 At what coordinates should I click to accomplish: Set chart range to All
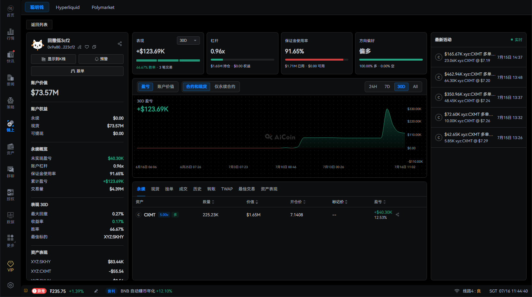tap(415, 86)
